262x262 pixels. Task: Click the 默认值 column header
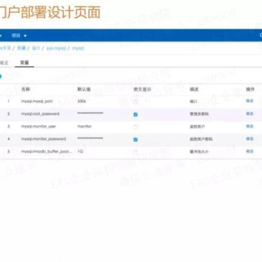(84, 89)
